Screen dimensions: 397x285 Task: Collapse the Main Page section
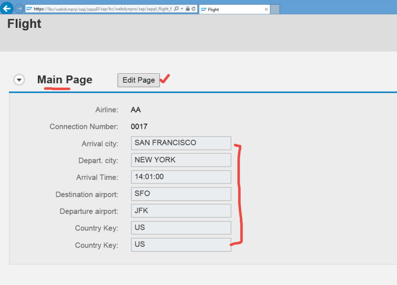(19, 80)
